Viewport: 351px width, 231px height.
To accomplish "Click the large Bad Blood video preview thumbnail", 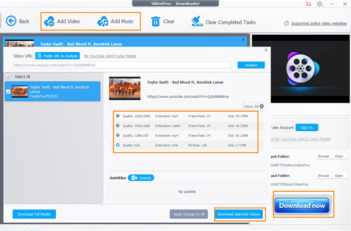I will point(125,88).
